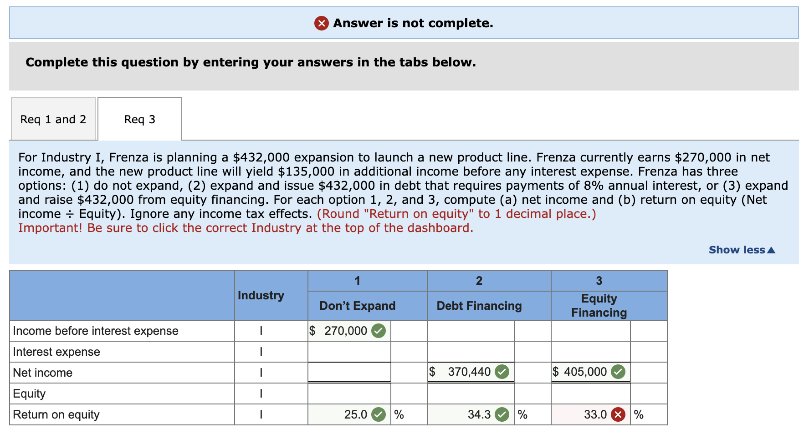Click the Show less disclosure triangle
This screenshot has height=434, width=809.
pos(771,249)
